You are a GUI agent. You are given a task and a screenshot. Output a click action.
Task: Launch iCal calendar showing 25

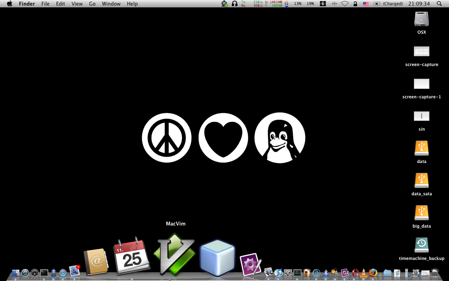(132, 255)
